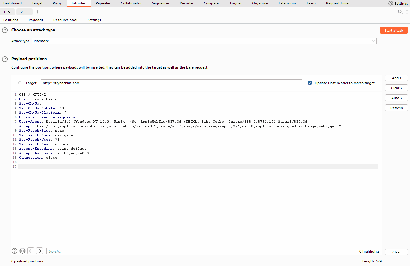Click the help icon beside Payload positions

click(5, 59)
